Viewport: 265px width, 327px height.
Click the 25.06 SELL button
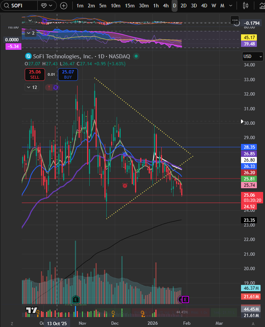[35, 75]
